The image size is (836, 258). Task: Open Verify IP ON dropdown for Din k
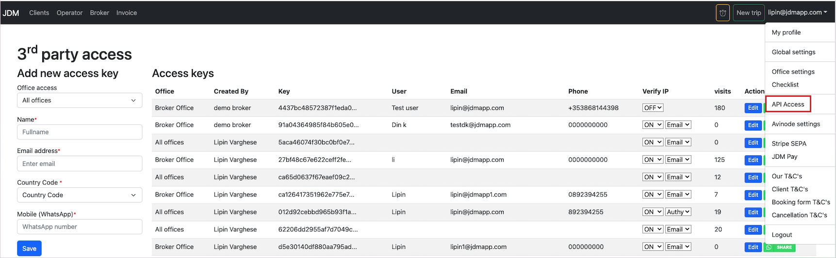click(653, 125)
